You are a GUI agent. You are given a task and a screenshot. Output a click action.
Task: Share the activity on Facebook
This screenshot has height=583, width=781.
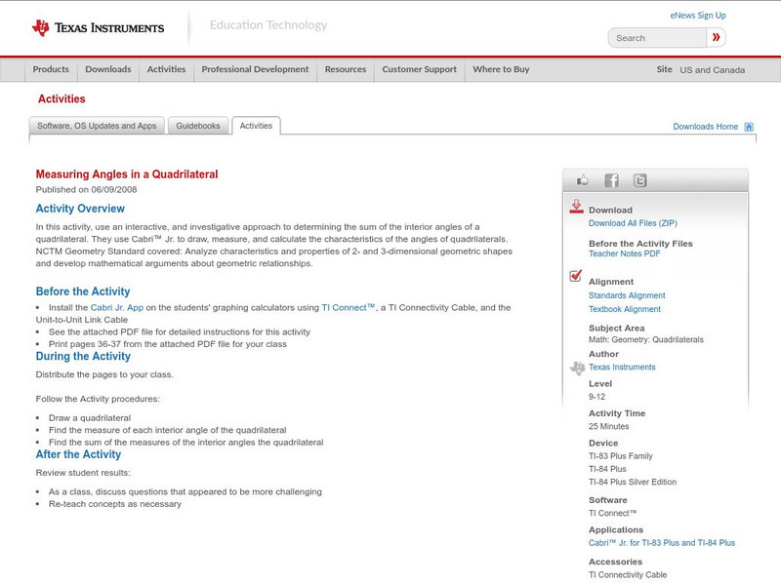(611, 180)
